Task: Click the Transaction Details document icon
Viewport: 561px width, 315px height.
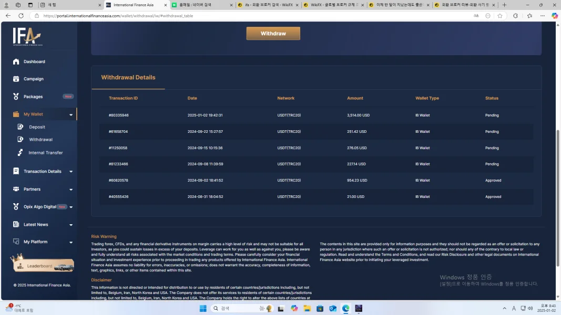Action: 16,171
